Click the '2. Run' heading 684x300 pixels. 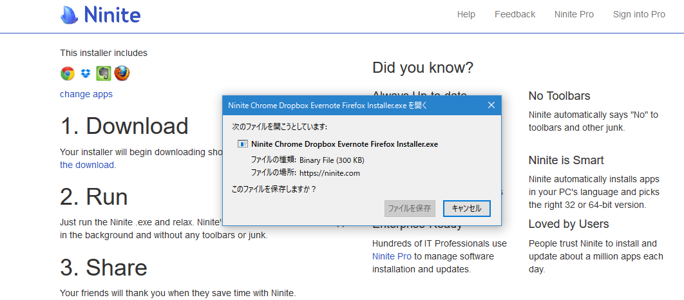pos(94,196)
